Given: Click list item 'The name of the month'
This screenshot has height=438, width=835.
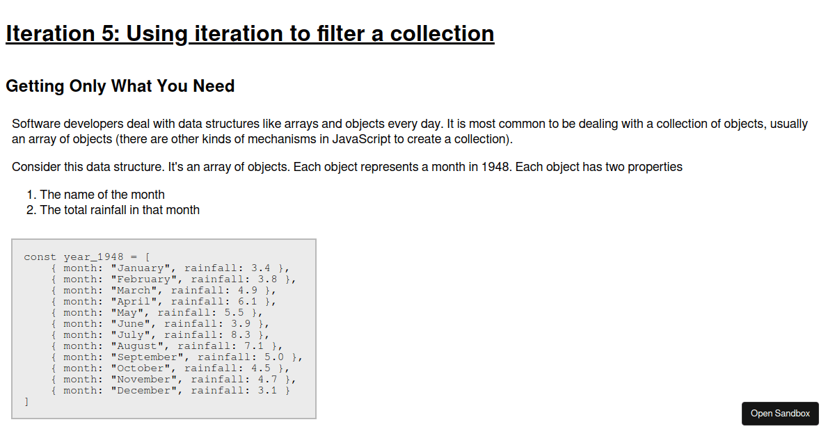Looking at the screenshot, I should 102,195.
